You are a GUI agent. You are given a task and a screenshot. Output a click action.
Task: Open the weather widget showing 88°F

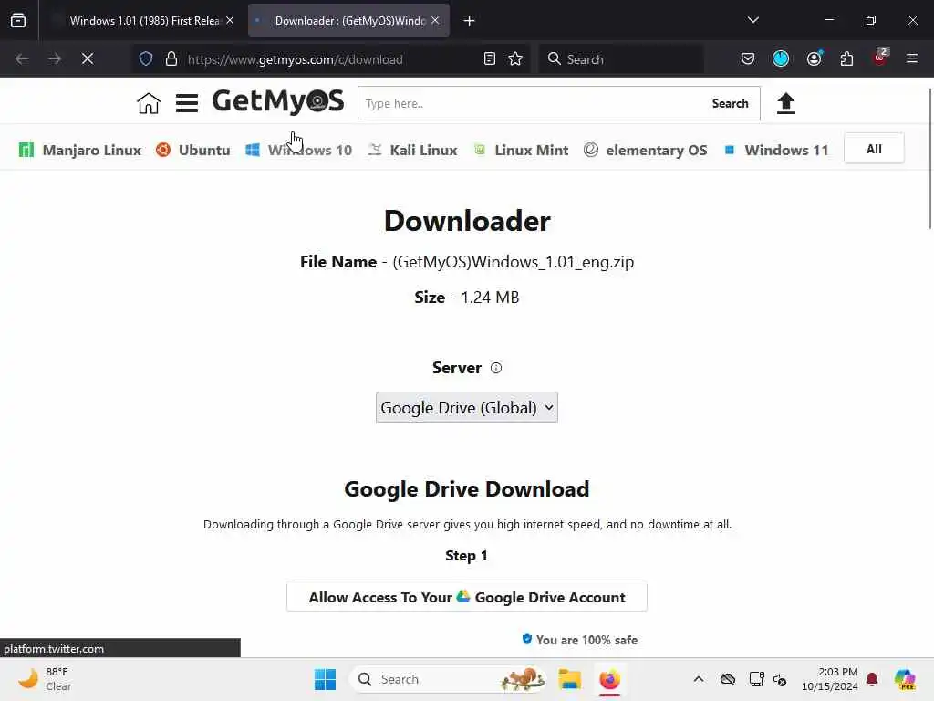pyautogui.click(x=46, y=679)
